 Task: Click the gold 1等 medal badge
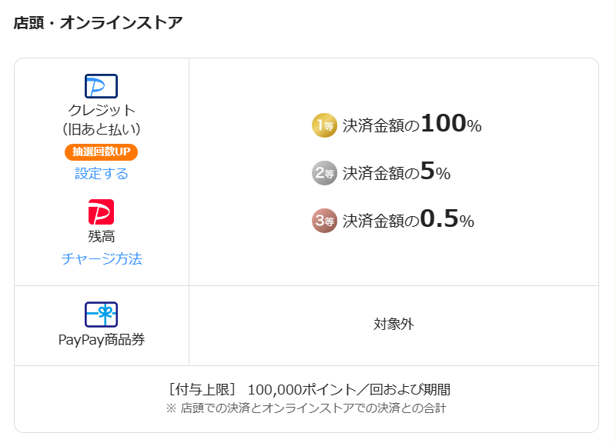pyautogui.click(x=324, y=125)
